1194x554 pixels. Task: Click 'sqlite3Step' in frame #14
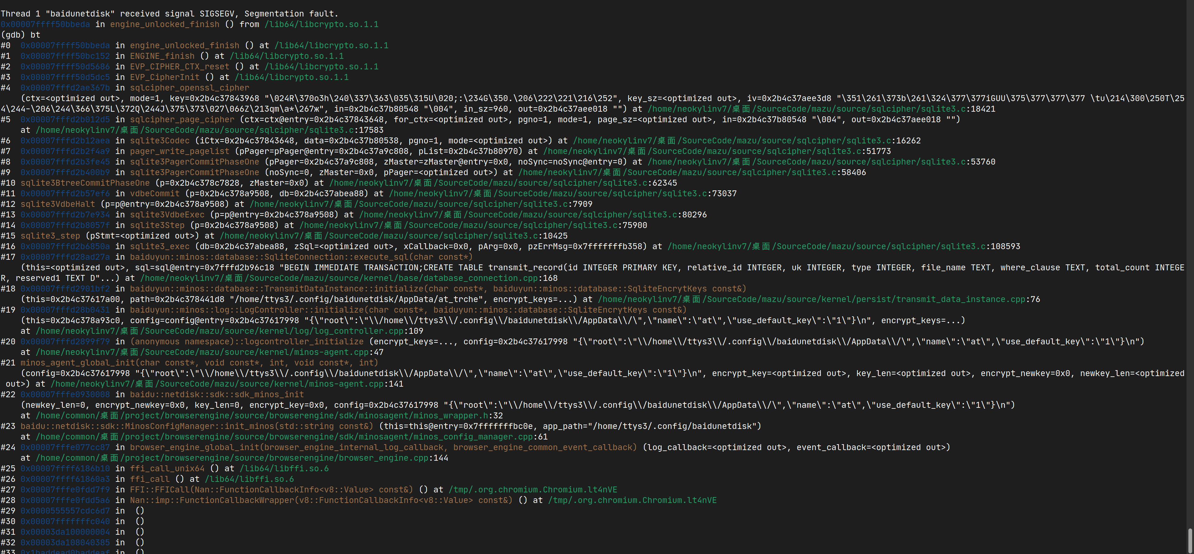point(157,225)
